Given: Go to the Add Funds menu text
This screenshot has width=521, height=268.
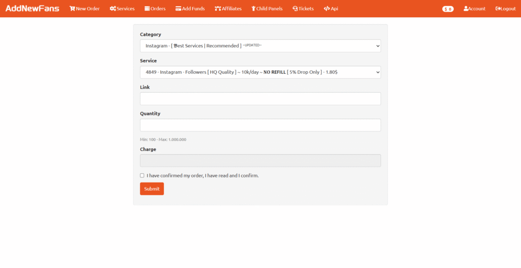Looking at the screenshot, I should coord(193,9).
